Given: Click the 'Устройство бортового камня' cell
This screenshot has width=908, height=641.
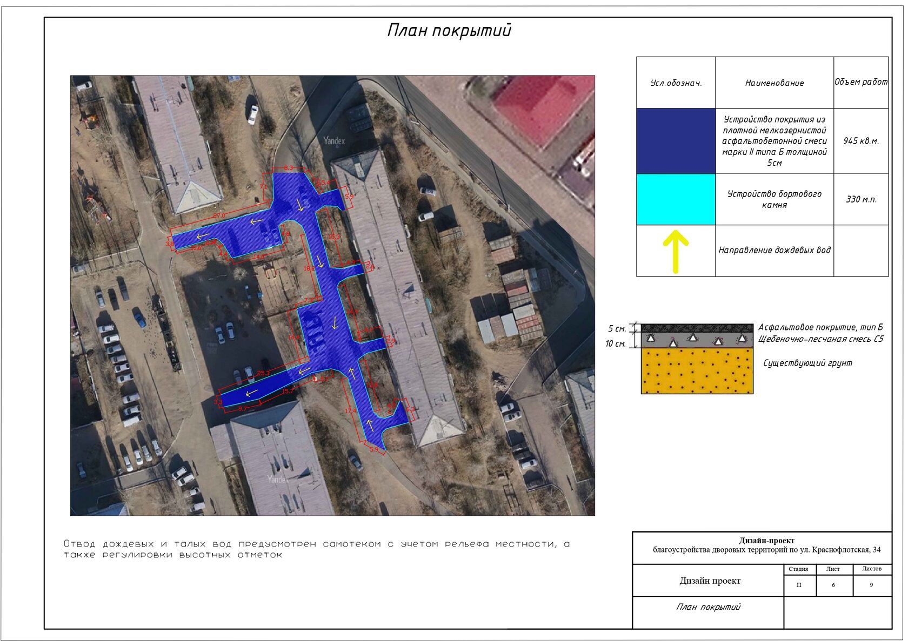Looking at the screenshot, I should (775, 199).
